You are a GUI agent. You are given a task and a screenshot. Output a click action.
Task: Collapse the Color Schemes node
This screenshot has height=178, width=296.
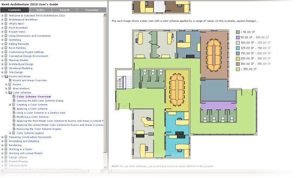[6, 93]
